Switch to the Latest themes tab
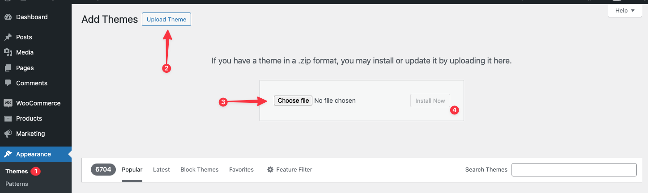 (x=161, y=170)
